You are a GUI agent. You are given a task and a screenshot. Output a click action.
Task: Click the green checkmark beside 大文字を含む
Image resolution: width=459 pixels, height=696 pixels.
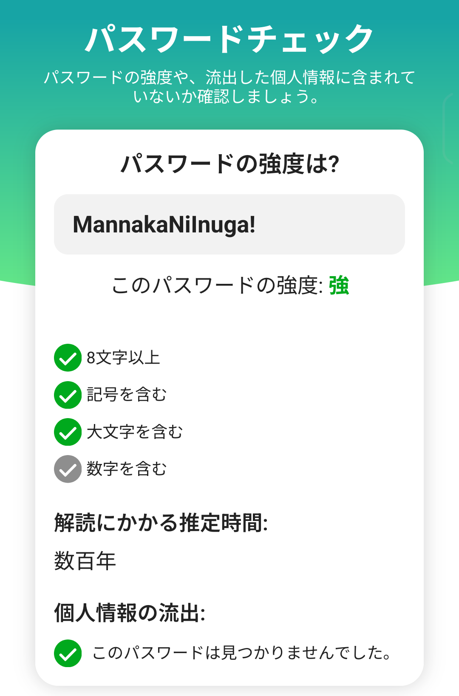tap(68, 432)
